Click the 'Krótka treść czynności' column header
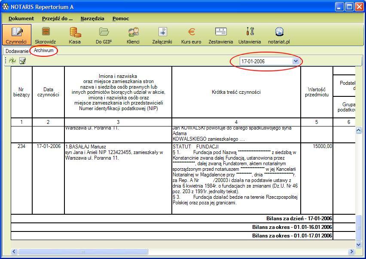Image resolution: width=366 pixels, height=259 pixels. pos(236,92)
